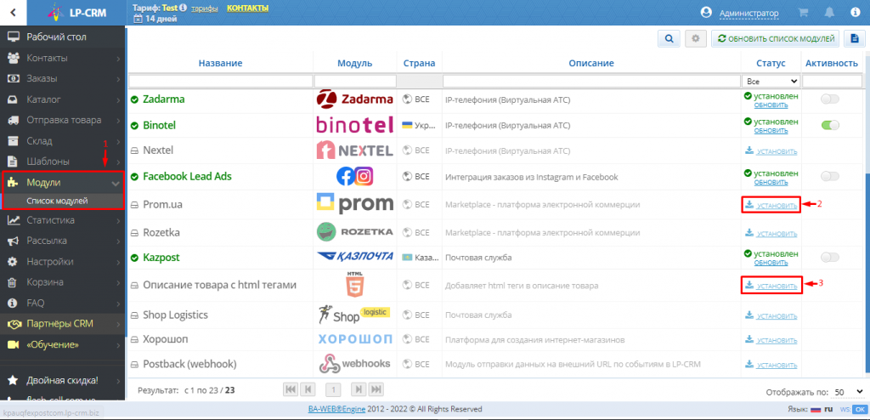This screenshot has height=420, width=870.
Task: Click the document icon button
Action: [855, 39]
